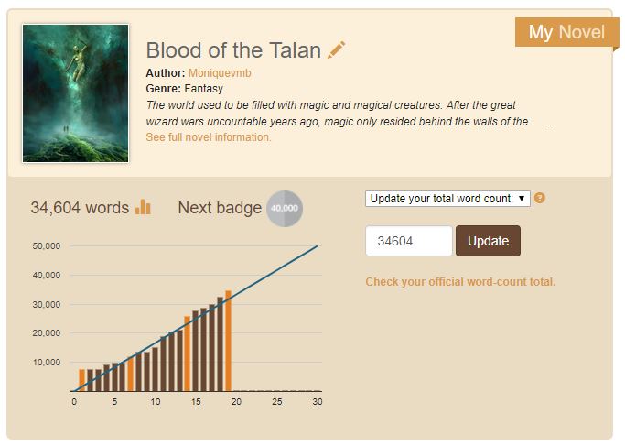Open the 'Update your total word count' dropdown
625x446 pixels.
tap(447, 199)
